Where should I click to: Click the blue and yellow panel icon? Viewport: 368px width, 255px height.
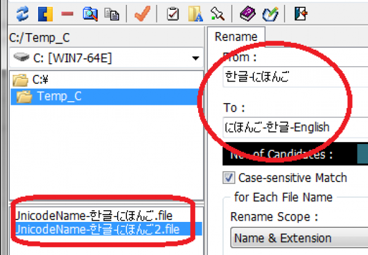45,14
